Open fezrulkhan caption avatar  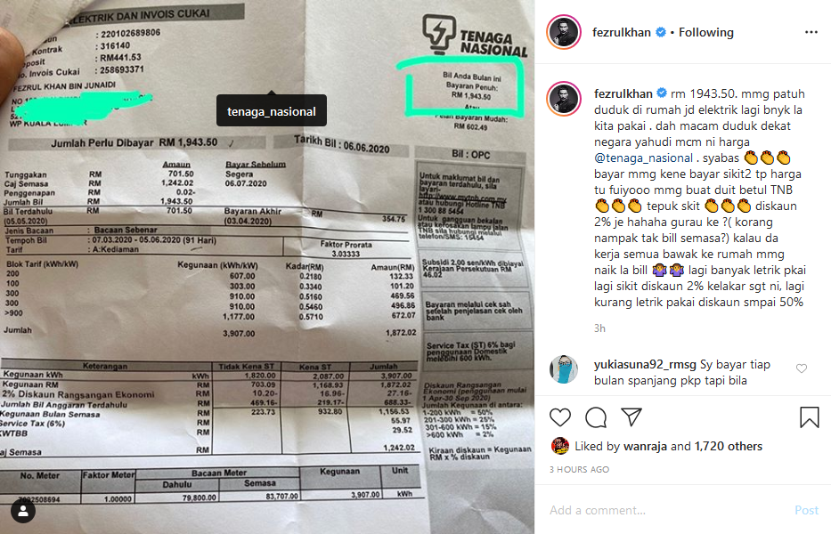564,99
